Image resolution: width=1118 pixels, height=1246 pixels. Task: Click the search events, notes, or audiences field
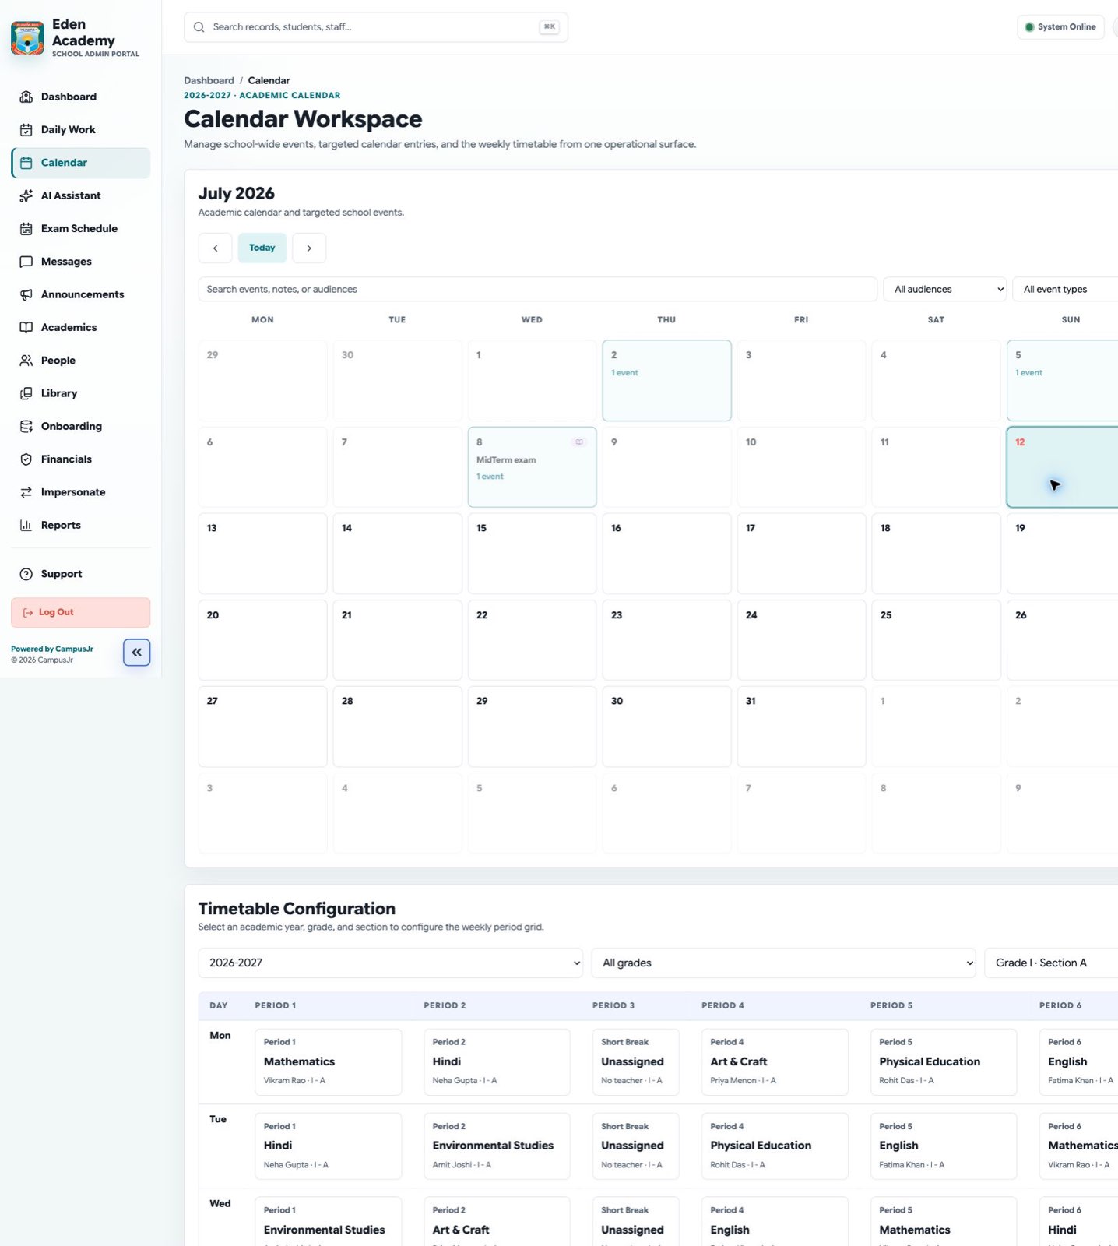pos(538,290)
